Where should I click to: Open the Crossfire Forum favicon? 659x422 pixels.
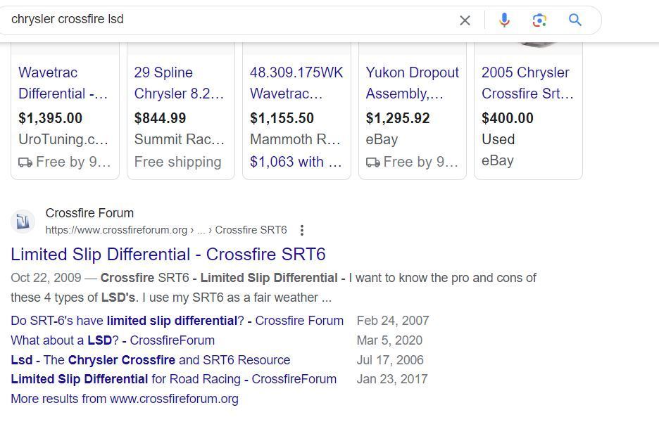point(23,222)
